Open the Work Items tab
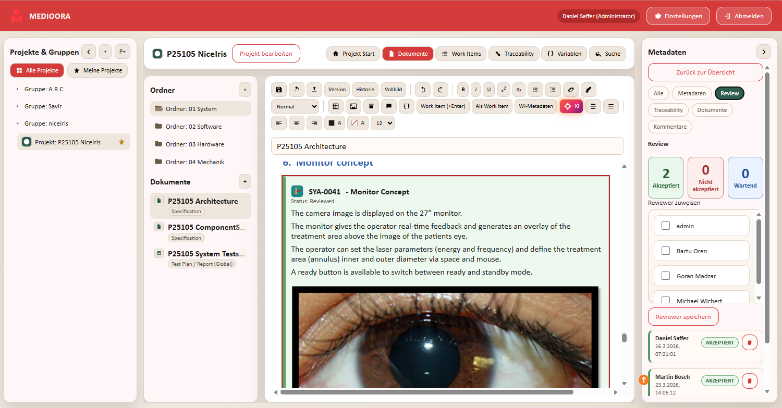 click(x=461, y=54)
